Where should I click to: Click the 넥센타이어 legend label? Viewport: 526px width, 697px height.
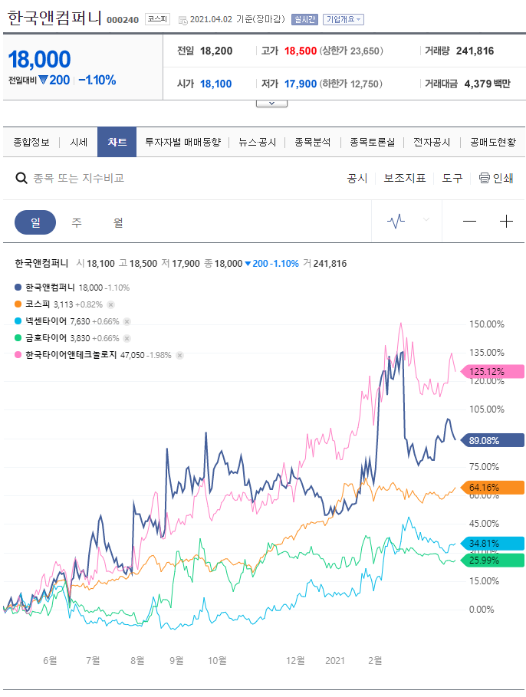tap(46, 321)
